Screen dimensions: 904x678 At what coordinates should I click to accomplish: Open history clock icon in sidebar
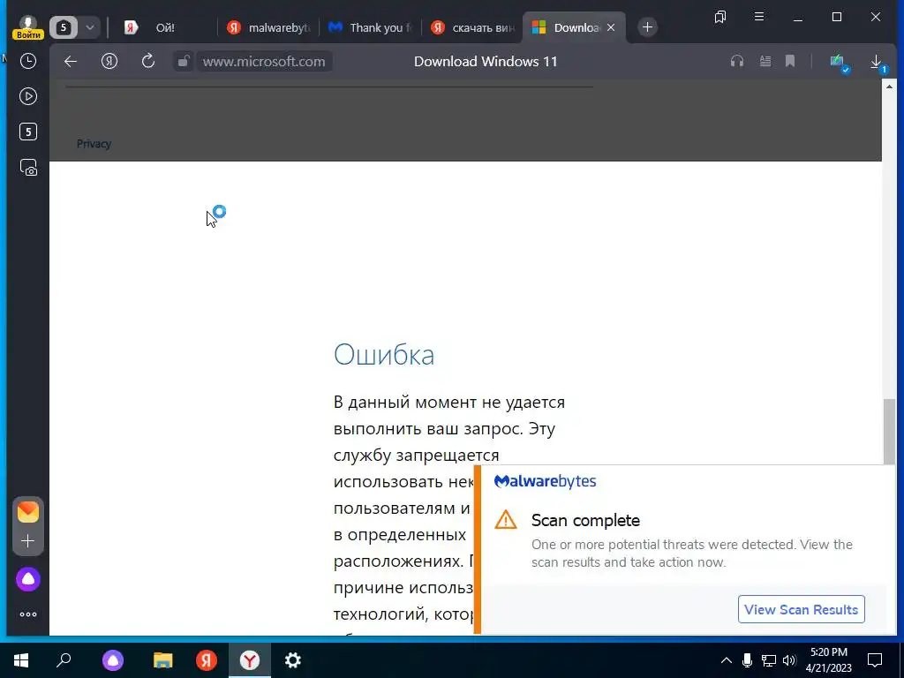(28, 61)
